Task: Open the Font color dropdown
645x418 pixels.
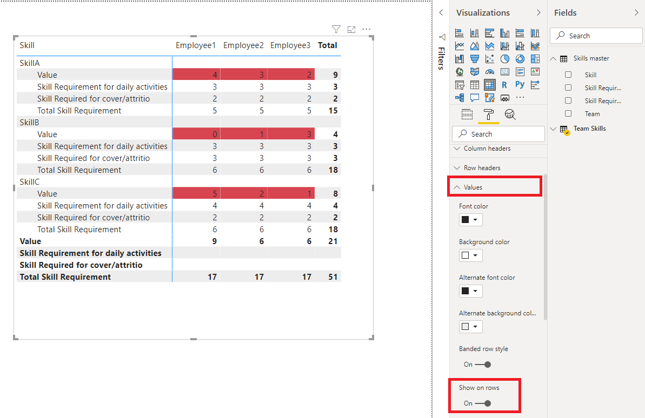Action: (x=470, y=219)
